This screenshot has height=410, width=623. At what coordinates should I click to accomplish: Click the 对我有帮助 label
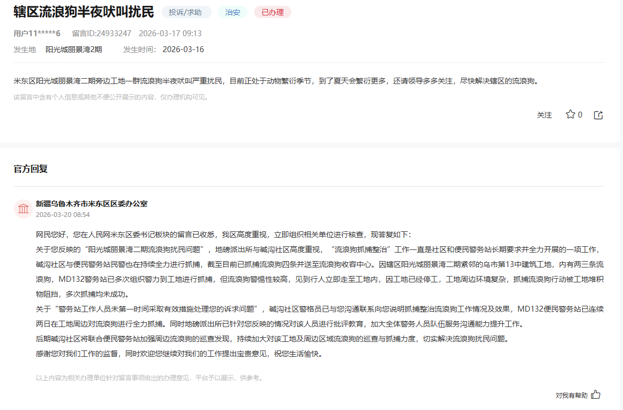tap(571, 395)
